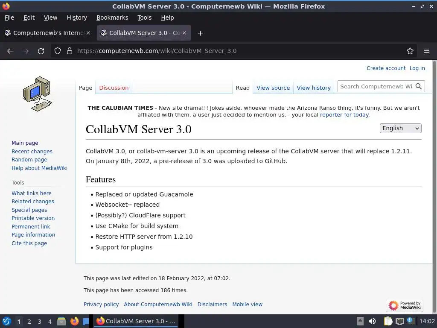The width and height of the screenshot is (437, 328).
Task: Click the Firefox logo in the title bar
Action: [6, 6]
